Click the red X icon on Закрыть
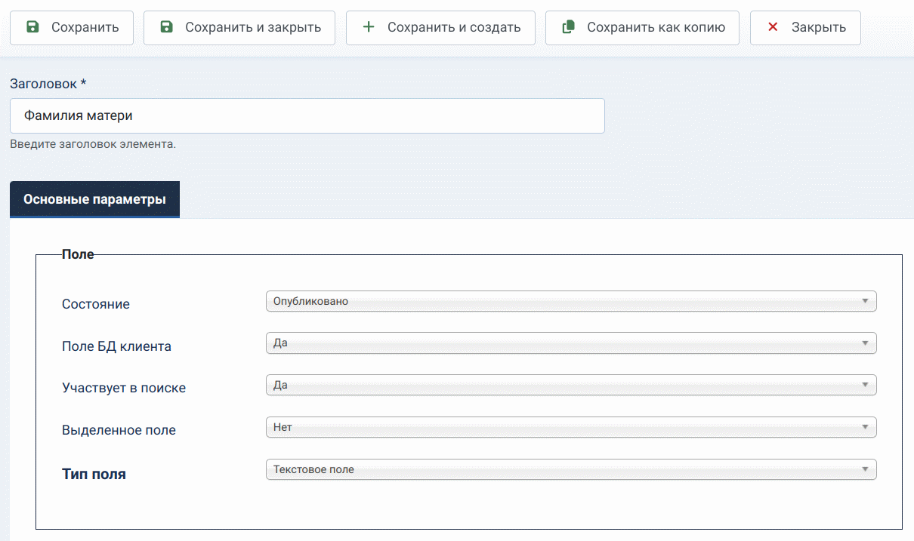Screen dimensions: 914x541 772,27
